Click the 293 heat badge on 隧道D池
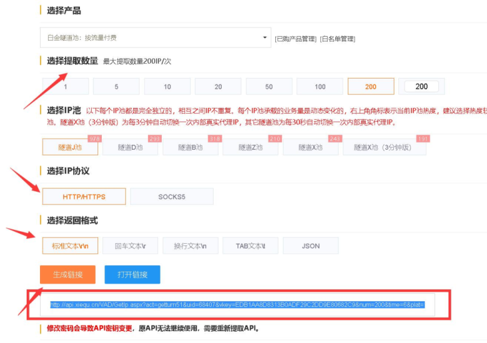This screenshot has height=343, width=487. point(155,138)
